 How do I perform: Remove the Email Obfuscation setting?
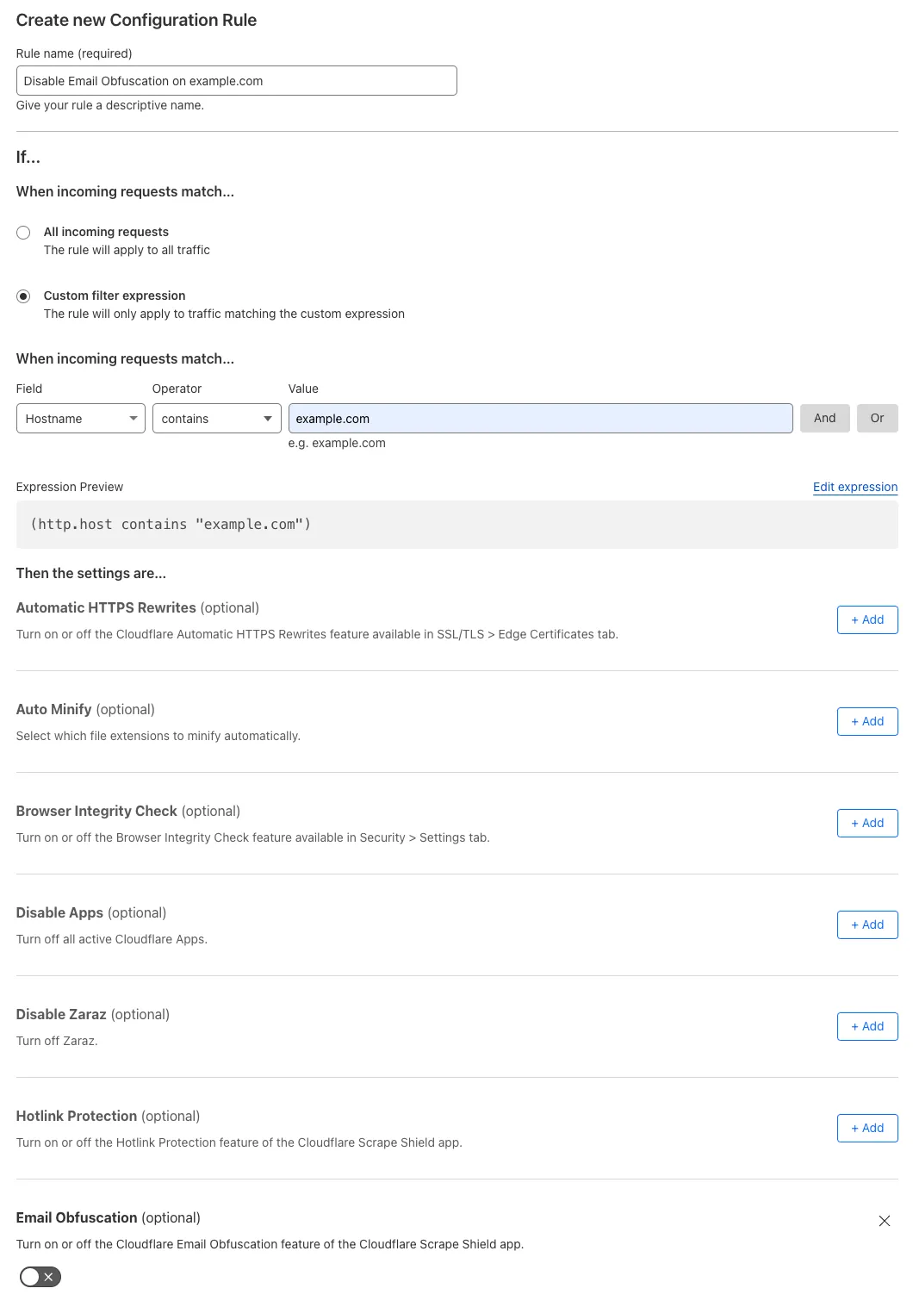click(x=884, y=1220)
